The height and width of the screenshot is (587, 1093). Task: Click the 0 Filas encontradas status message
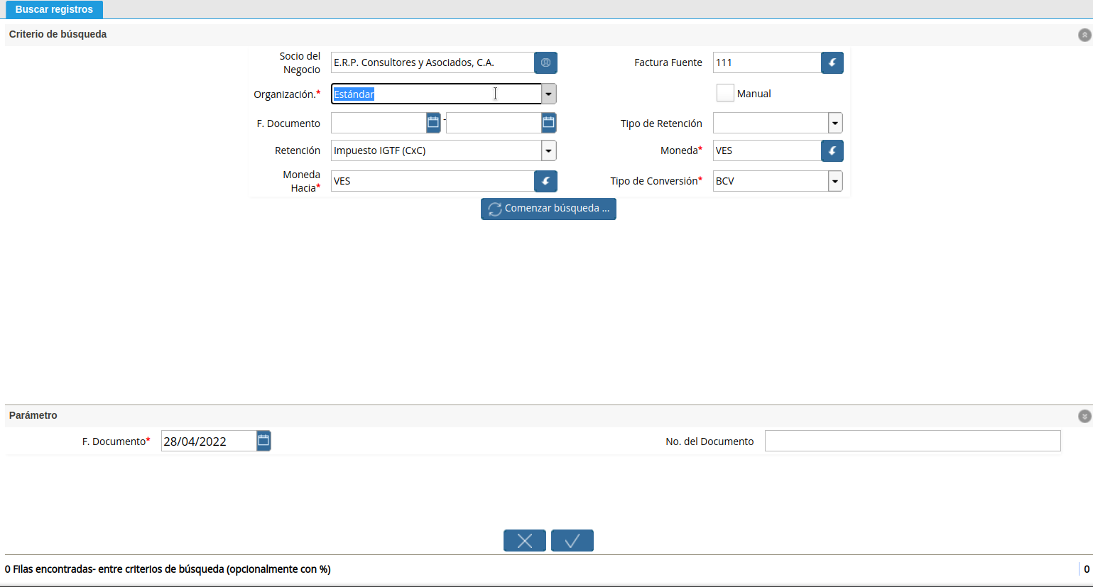point(168,569)
